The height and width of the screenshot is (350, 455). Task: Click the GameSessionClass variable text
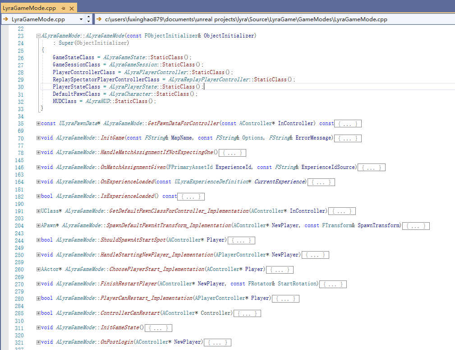(x=76, y=65)
